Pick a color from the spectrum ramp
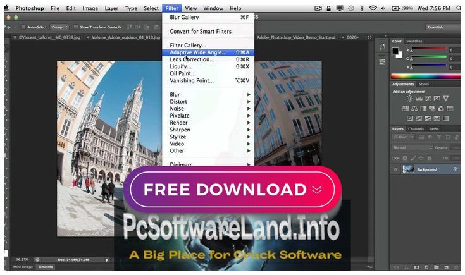 426,76
